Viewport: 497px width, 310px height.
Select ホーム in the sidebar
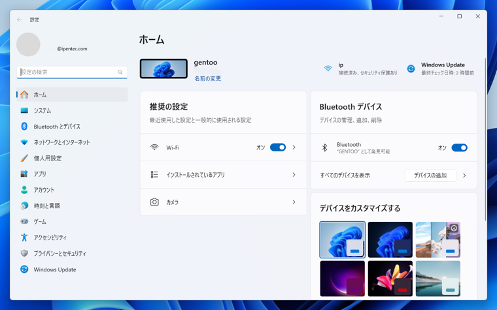tap(72, 95)
